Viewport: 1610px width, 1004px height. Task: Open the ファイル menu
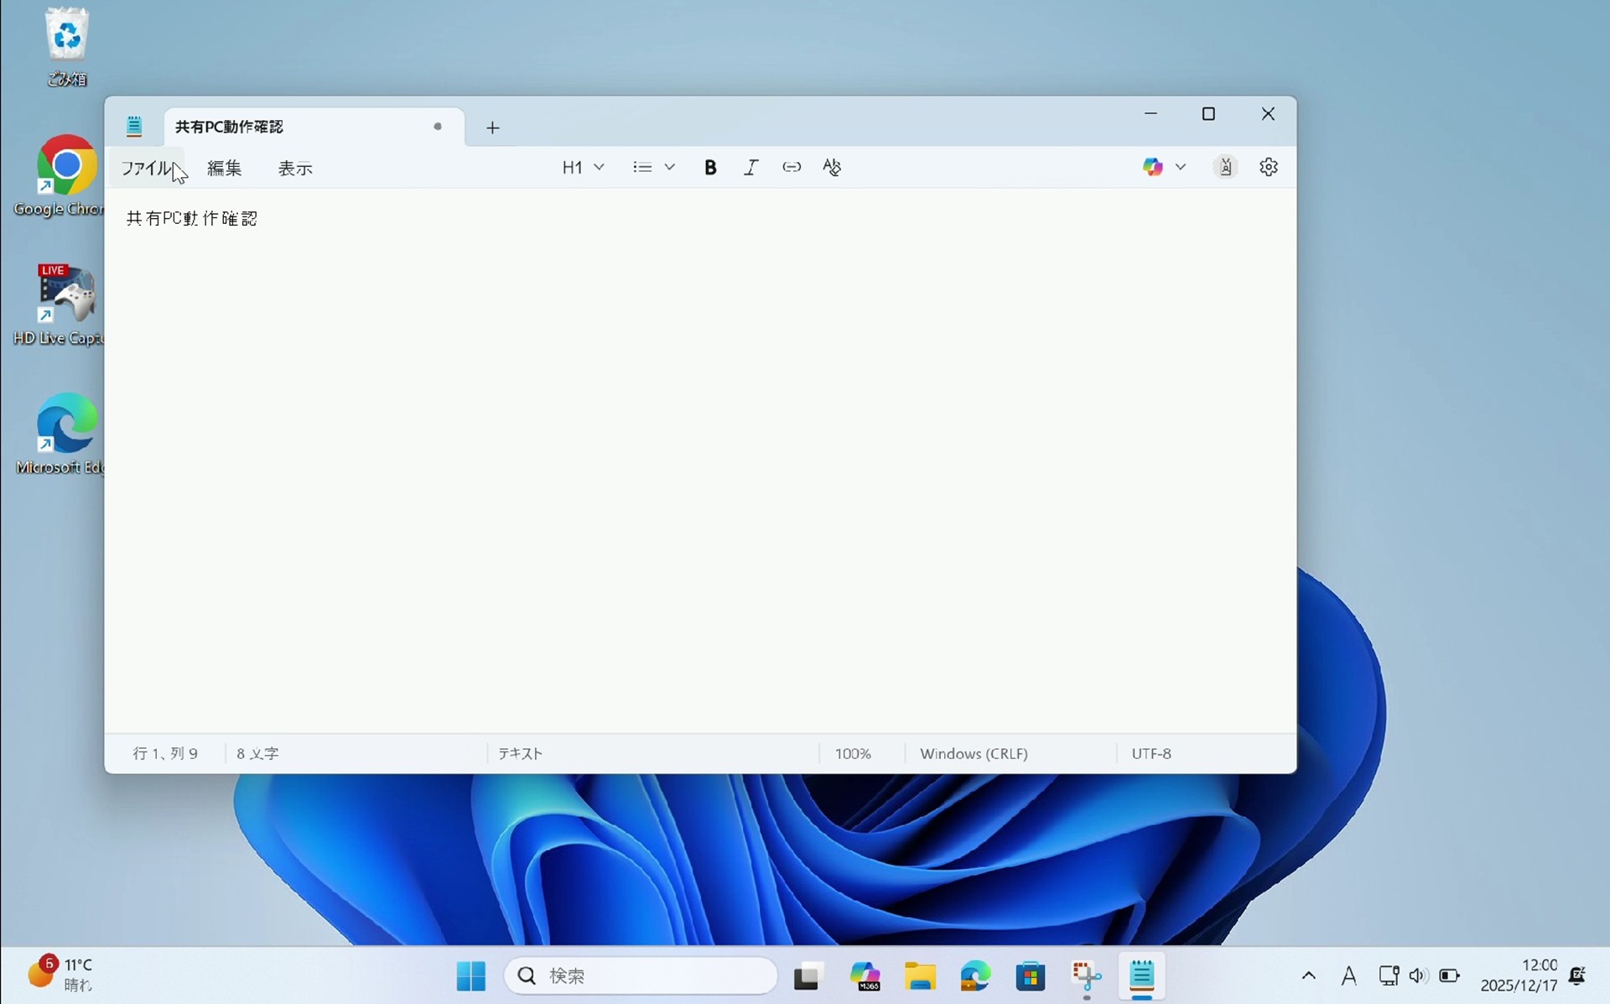(146, 168)
